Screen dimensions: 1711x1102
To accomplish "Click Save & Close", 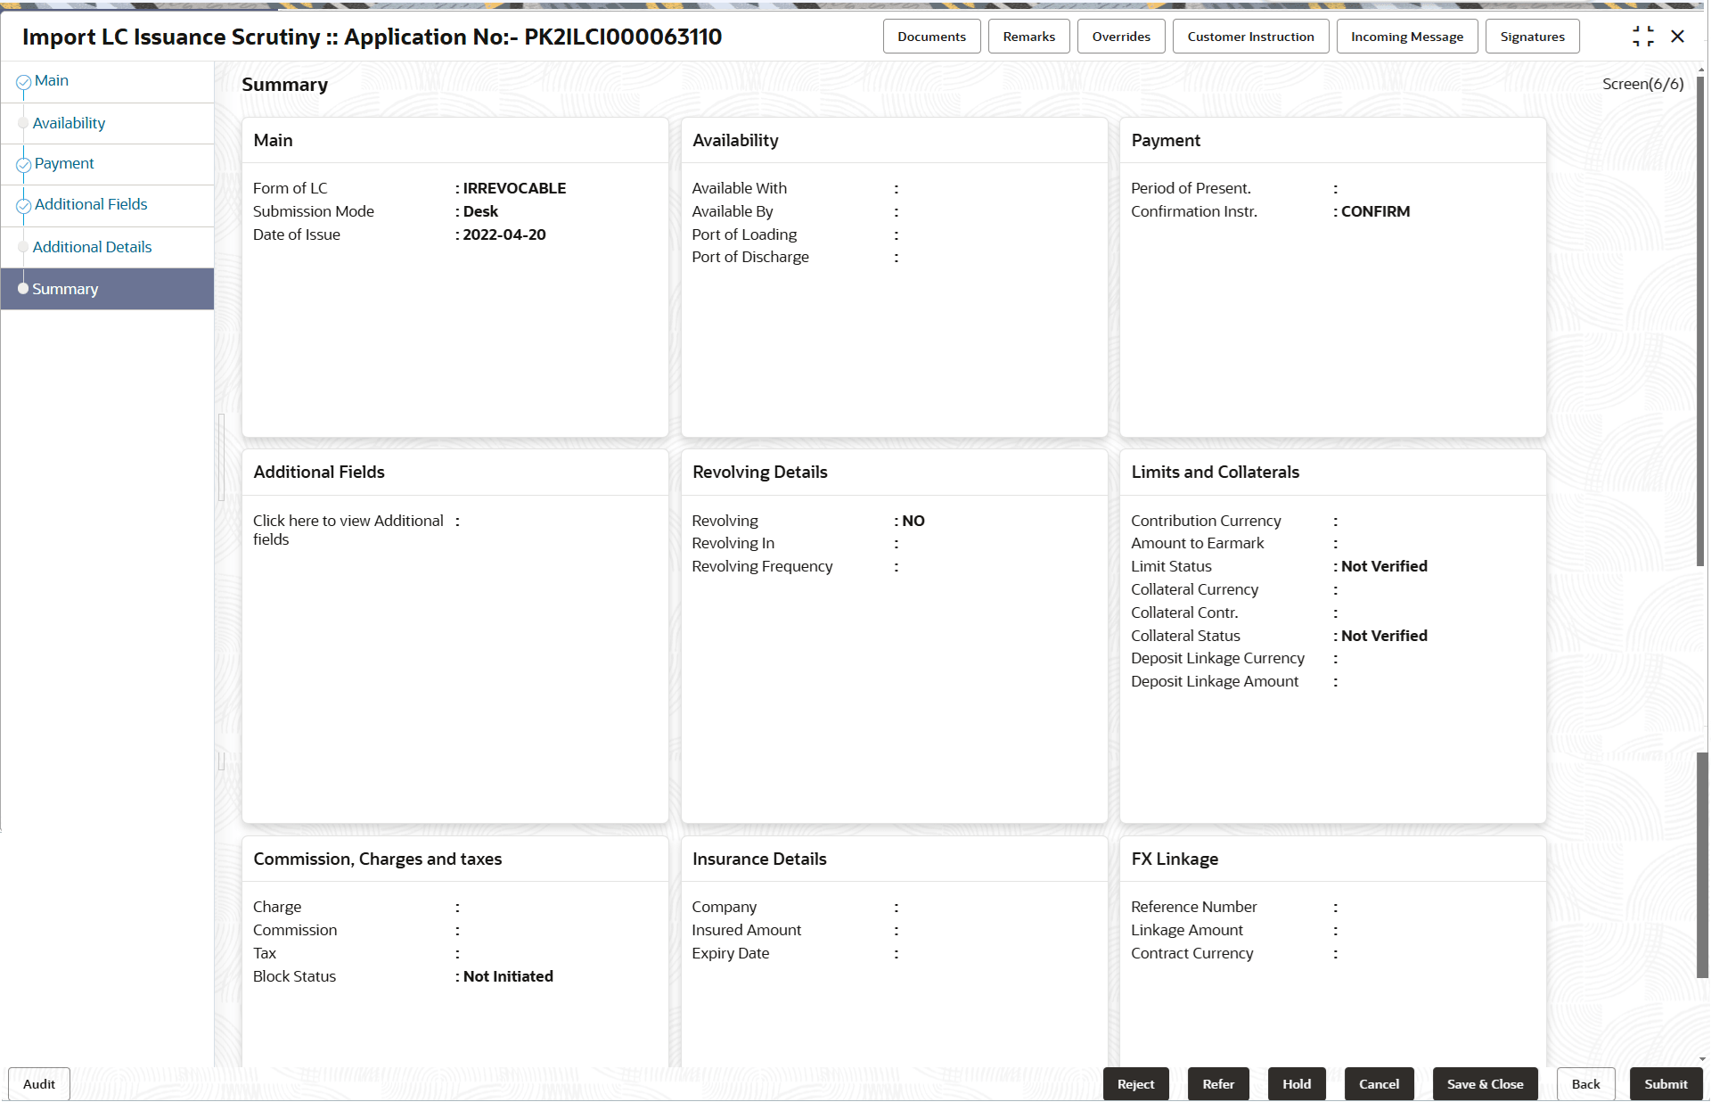I will pos(1485,1084).
